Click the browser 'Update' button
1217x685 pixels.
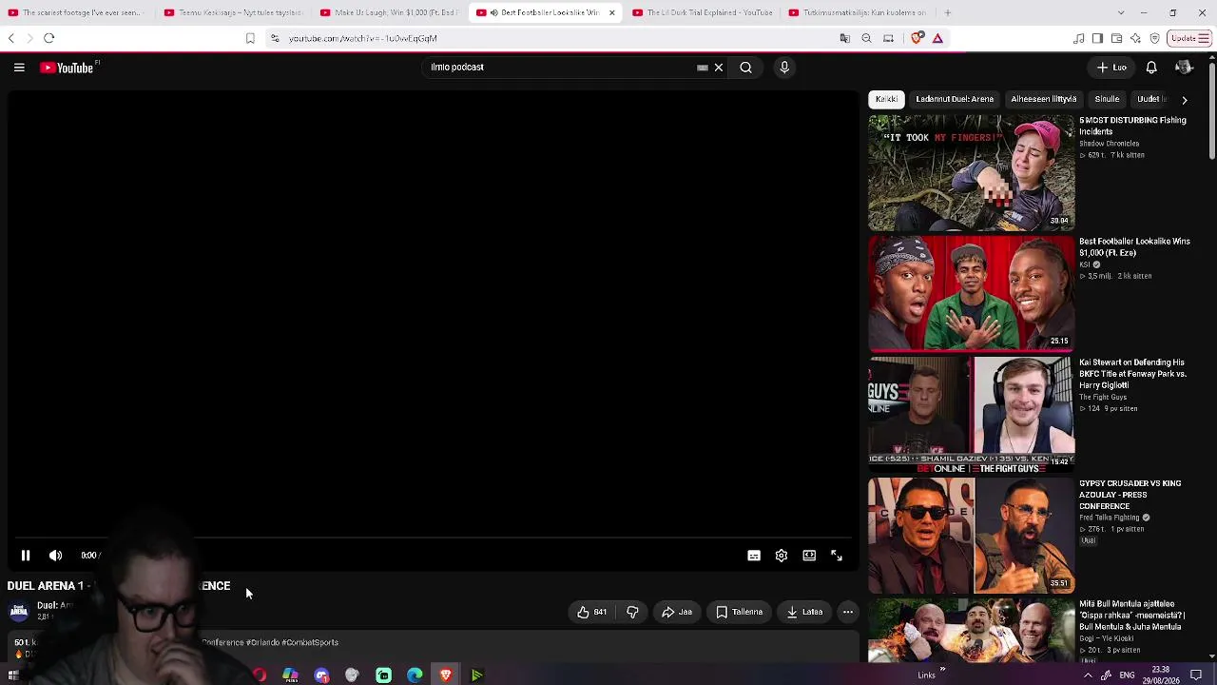tap(1189, 38)
